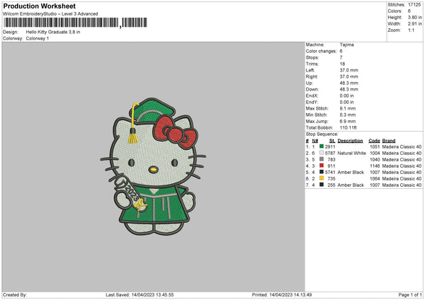
Task: Click the Amber Black swatch in stop 5
Action: (x=322, y=171)
